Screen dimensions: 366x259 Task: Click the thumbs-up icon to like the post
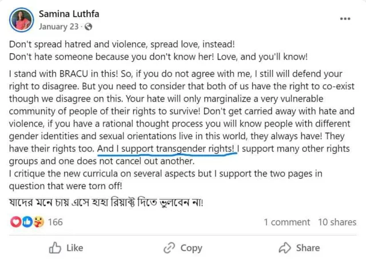[x=55, y=248]
